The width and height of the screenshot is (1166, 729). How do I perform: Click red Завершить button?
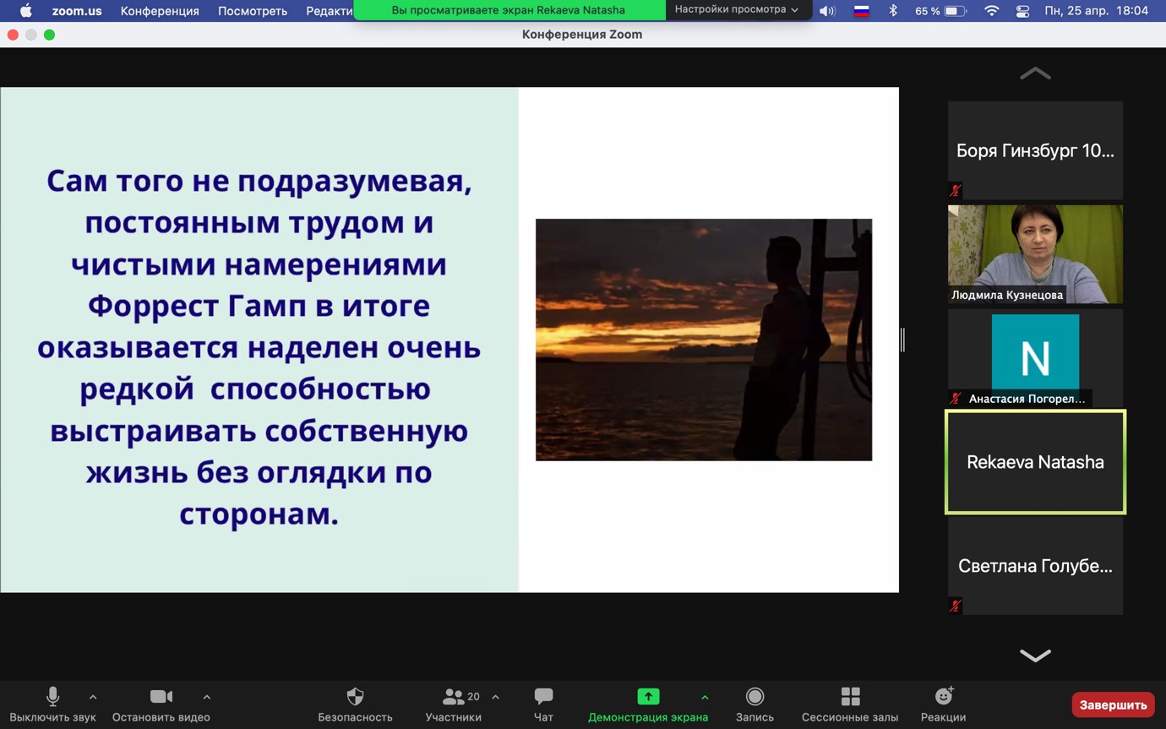[1113, 705]
